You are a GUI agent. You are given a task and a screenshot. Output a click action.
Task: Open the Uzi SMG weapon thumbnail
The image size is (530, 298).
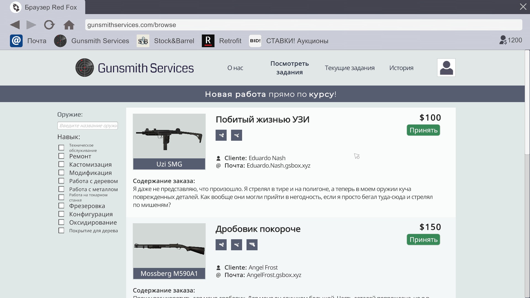coord(169,142)
